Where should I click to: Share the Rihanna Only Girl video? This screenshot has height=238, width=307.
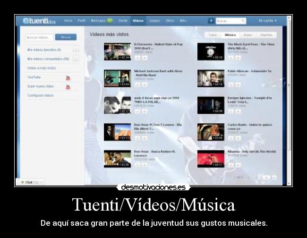[x=231, y=165]
